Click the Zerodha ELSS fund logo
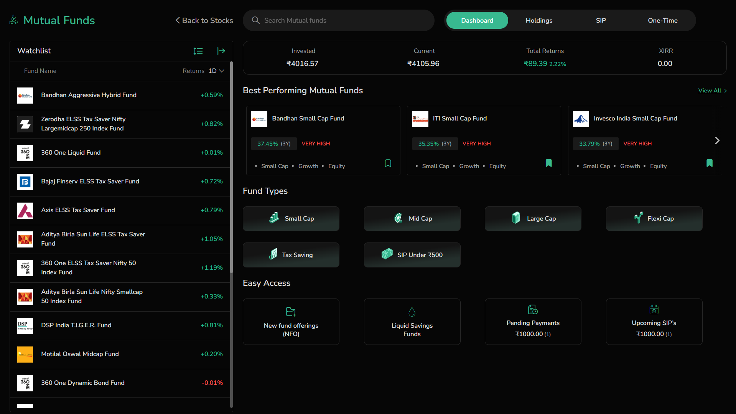Screen dimensions: 736x414 25,124
